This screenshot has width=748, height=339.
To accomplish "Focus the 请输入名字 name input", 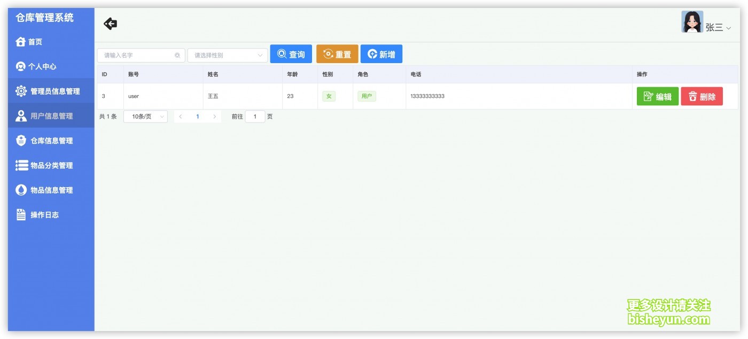I will pos(136,55).
